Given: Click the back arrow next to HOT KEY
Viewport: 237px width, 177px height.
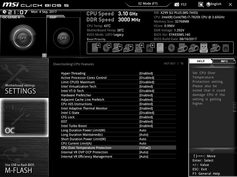Looking at the screenshot, I should 182,64.
